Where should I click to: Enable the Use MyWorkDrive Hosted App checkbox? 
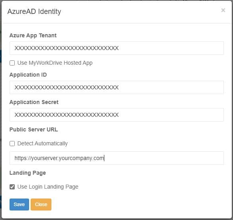[12, 63]
